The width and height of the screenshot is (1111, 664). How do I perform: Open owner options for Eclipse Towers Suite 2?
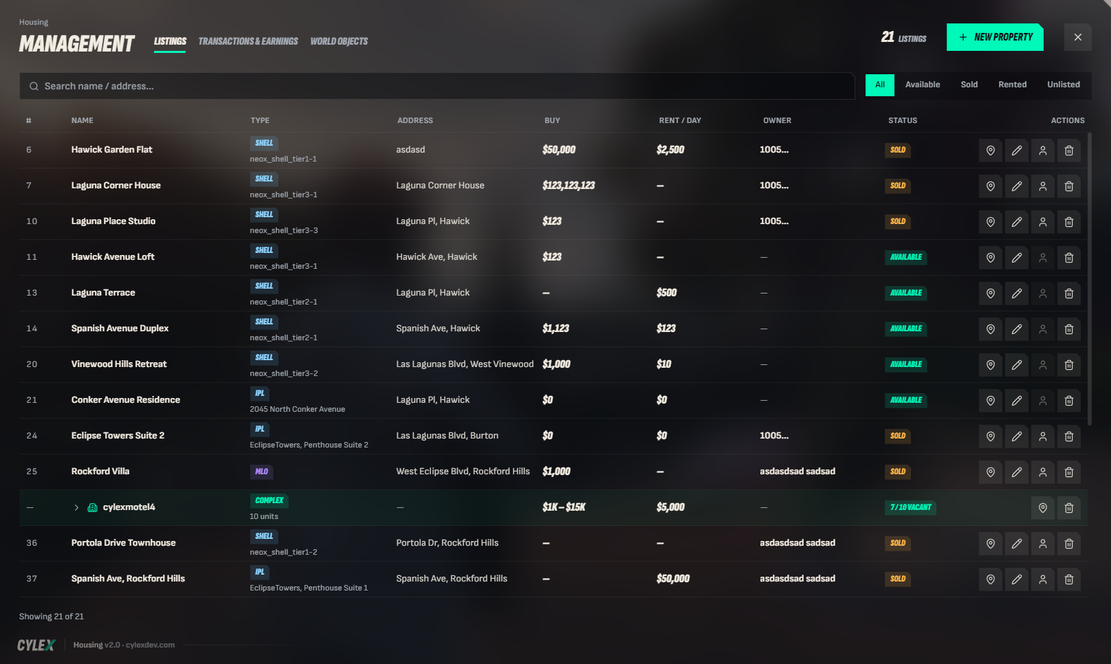point(1043,436)
